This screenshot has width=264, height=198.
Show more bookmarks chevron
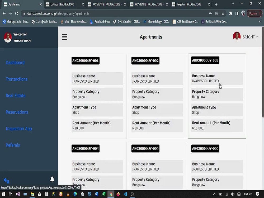(260, 22)
